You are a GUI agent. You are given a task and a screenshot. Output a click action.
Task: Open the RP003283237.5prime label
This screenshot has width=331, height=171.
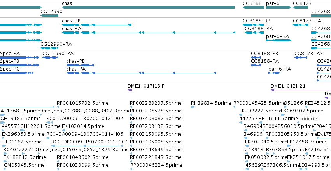click(x=156, y=103)
